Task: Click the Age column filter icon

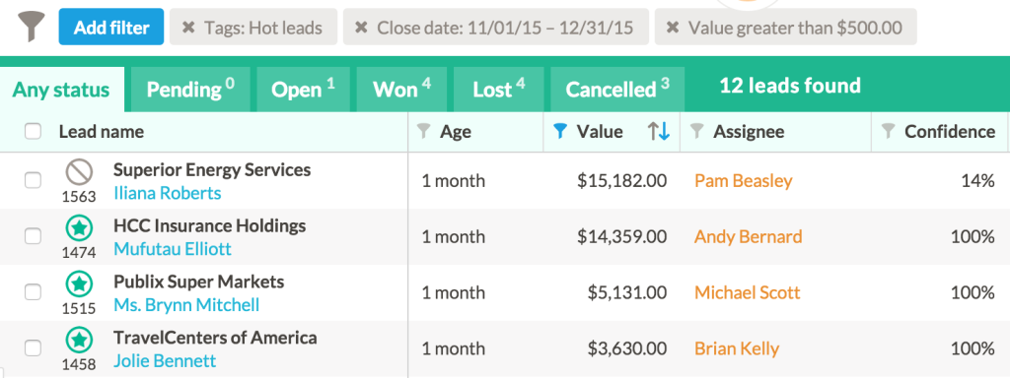Action: [423, 132]
